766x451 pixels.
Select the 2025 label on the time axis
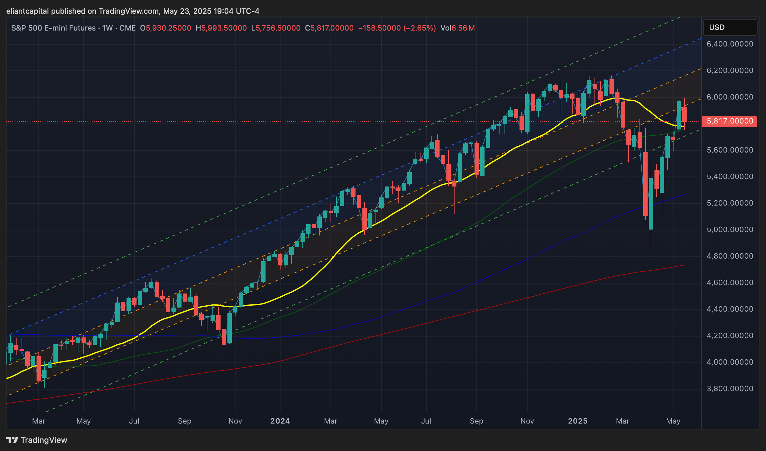coord(578,421)
